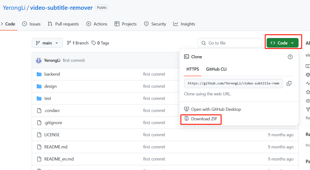Toggle the green Code dropdown button
This screenshot has height=170, width=310.
[x=282, y=43]
